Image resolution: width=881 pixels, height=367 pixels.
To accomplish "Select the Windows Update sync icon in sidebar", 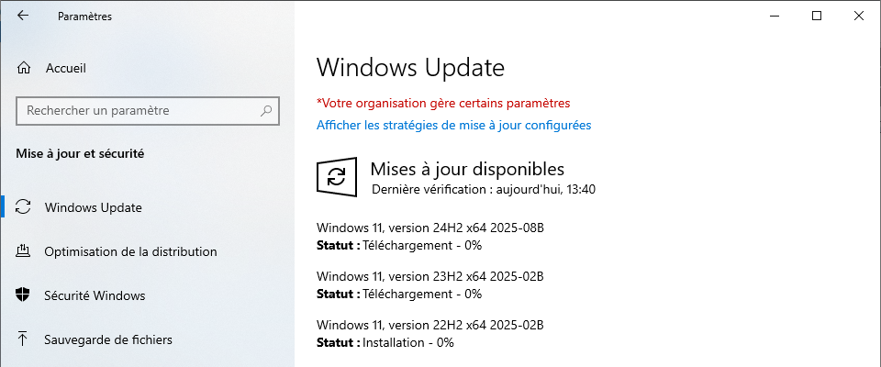I will [23, 207].
